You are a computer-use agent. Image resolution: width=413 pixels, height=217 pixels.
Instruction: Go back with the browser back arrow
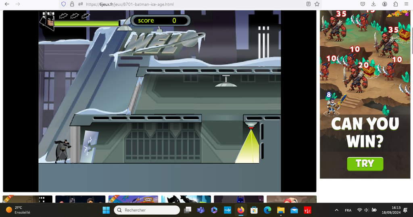pos(7,4)
